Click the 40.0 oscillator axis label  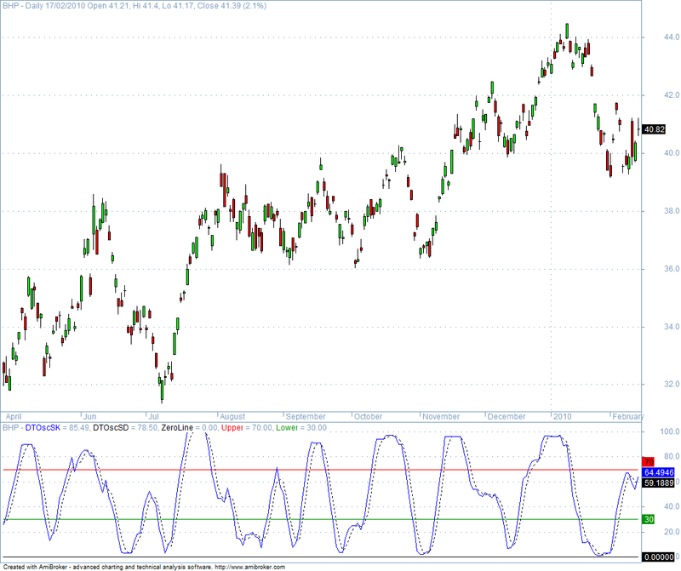pos(672,506)
